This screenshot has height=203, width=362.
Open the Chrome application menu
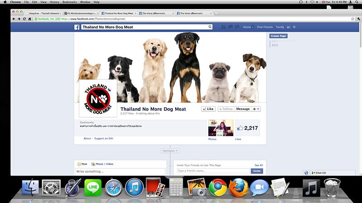pos(15,2)
